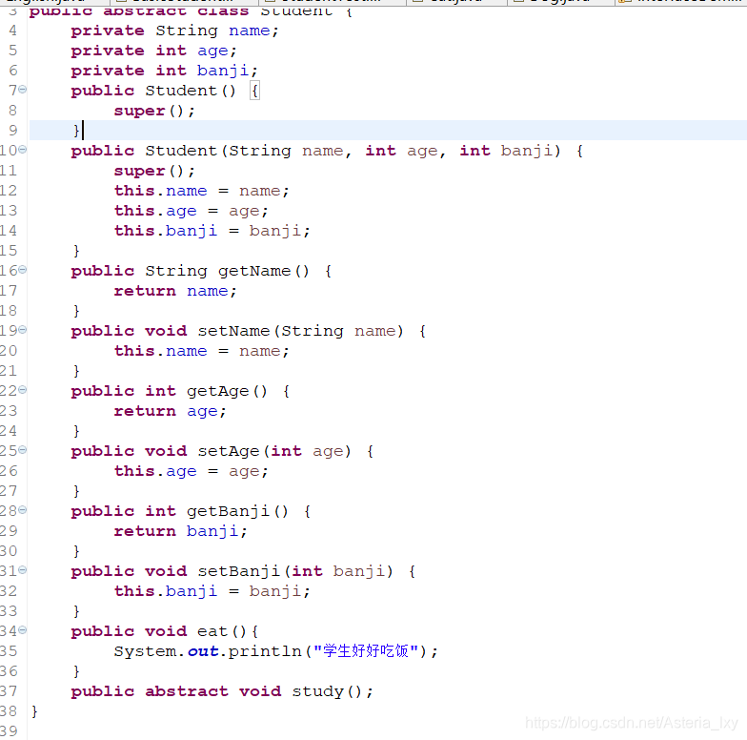
Task: Click 'return name;' on line 17
Action: click(175, 292)
